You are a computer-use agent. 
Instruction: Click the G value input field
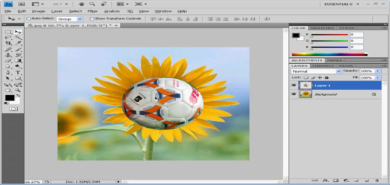tap(357, 41)
